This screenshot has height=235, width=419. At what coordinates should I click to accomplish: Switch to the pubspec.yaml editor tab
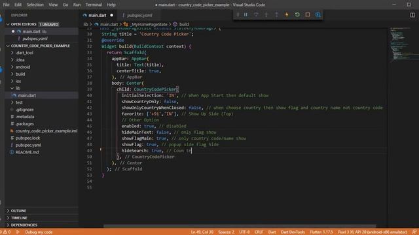pyautogui.click(x=139, y=16)
